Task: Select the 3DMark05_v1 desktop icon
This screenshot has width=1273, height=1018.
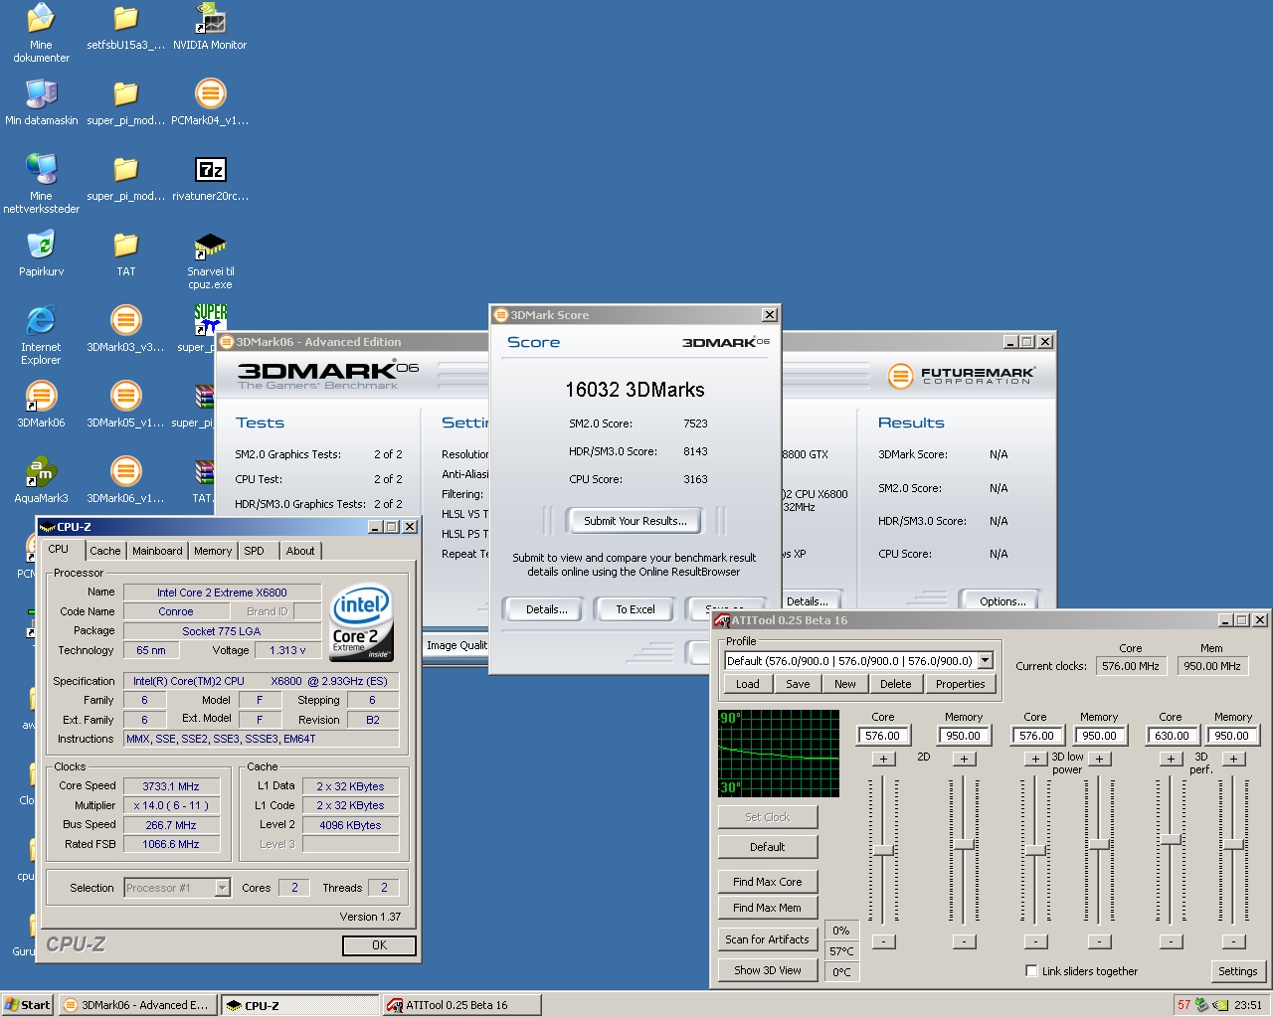Action: pos(125,405)
